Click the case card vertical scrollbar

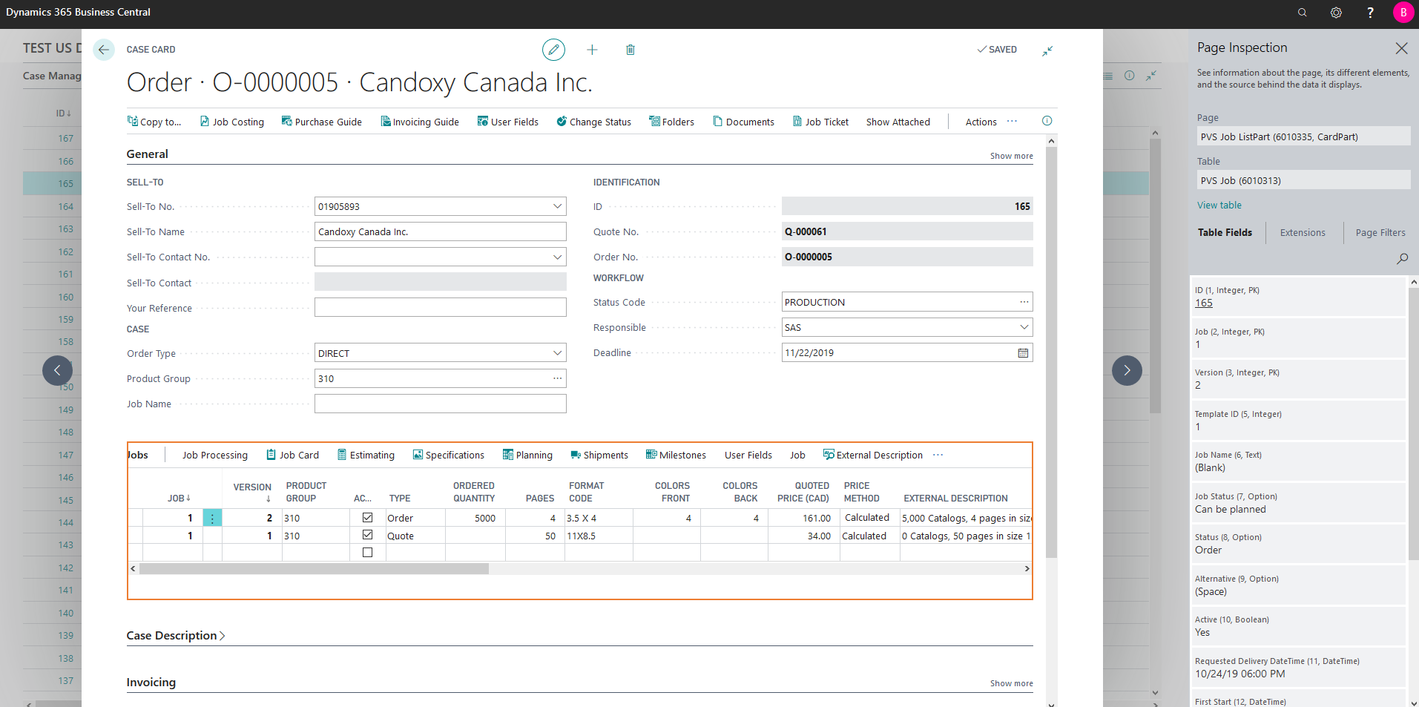1051,352
